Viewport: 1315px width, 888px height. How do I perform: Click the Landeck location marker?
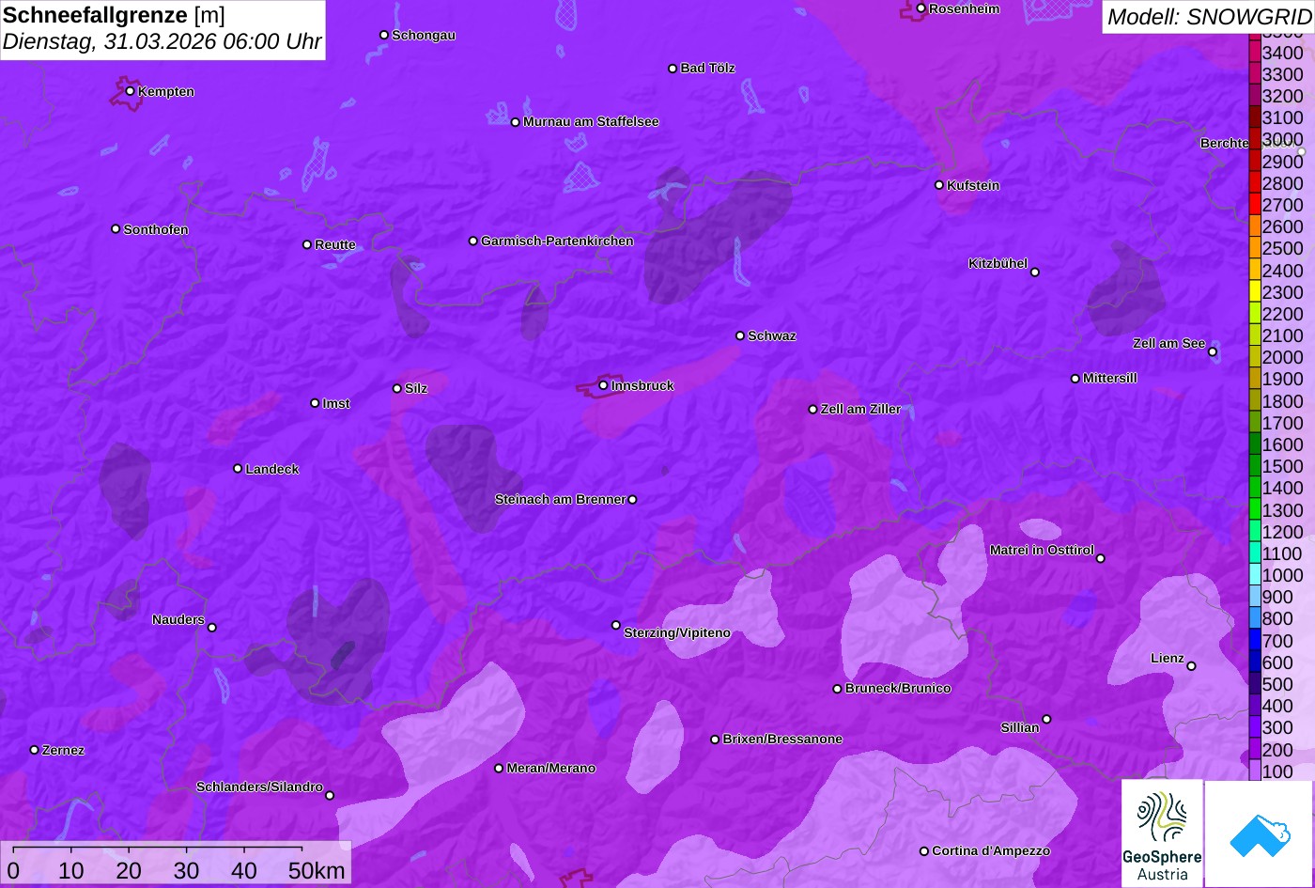tap(238, 469)
